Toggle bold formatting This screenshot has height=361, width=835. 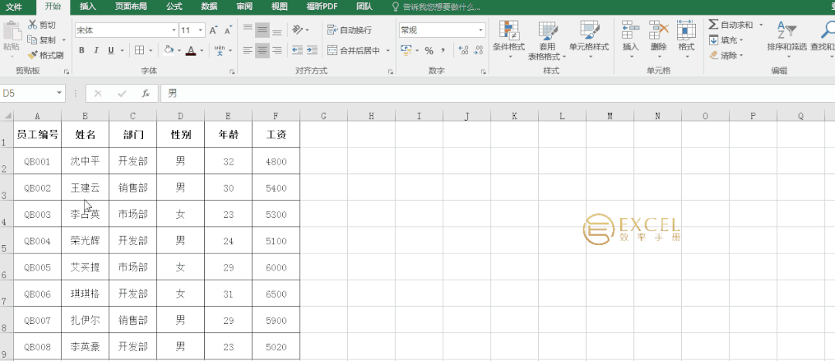point(81,50)
